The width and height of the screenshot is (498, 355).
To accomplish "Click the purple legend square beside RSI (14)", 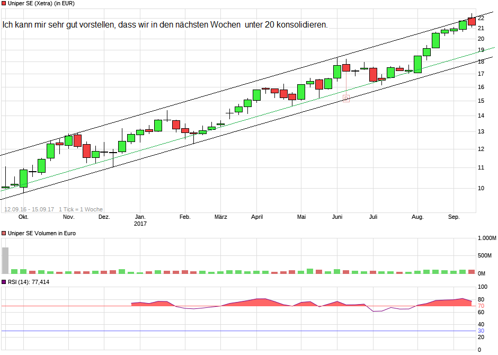I will pyautogui.click(x=4, y=282).
